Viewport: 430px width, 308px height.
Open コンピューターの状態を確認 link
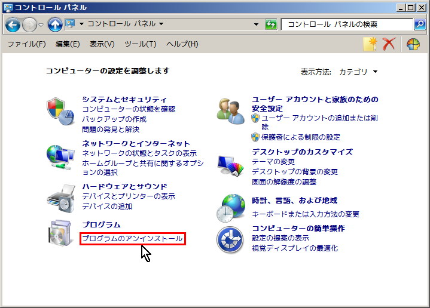coord(129,109)
